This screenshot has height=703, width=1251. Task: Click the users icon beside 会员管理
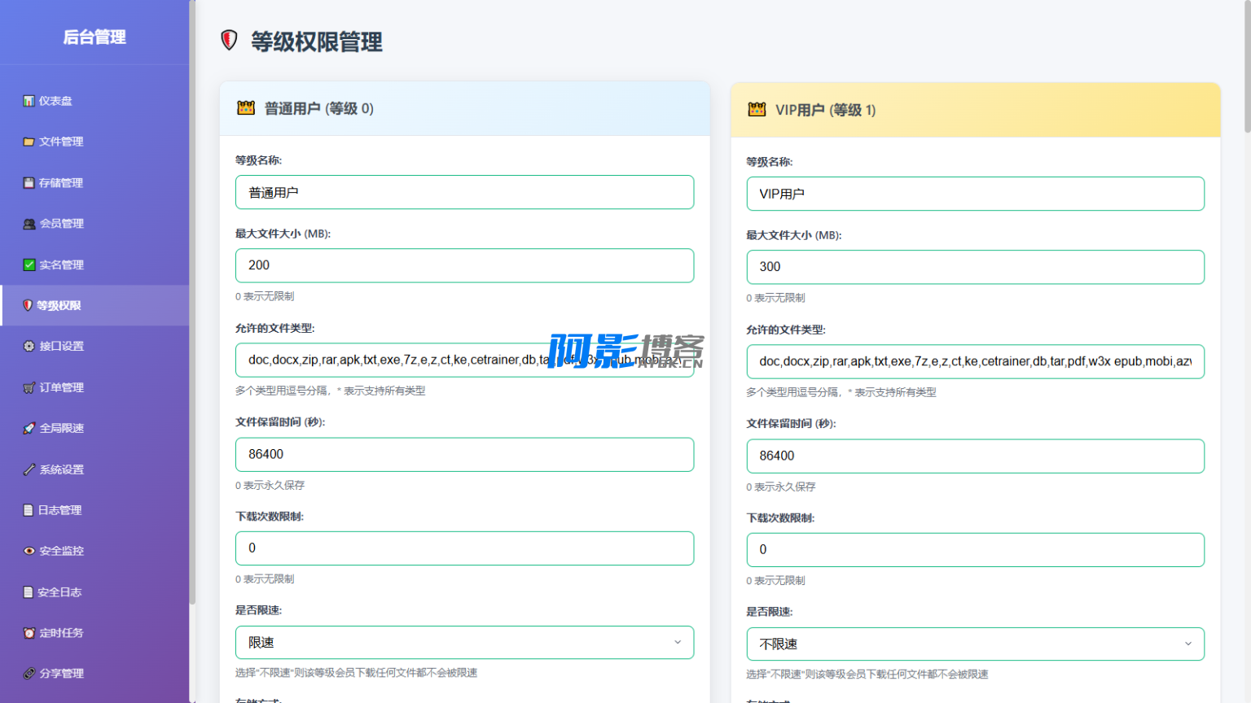point(29,224)
